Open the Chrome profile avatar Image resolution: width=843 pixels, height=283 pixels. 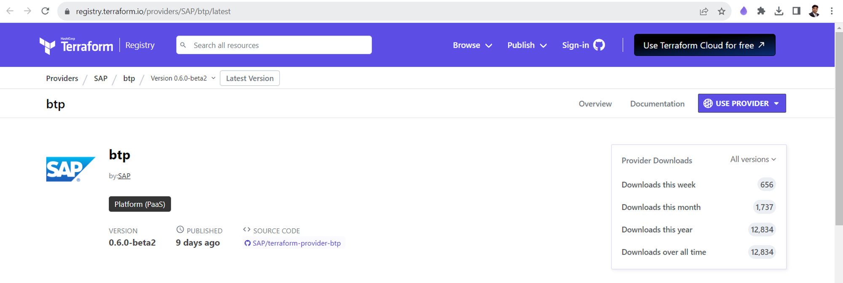(814, 11)
